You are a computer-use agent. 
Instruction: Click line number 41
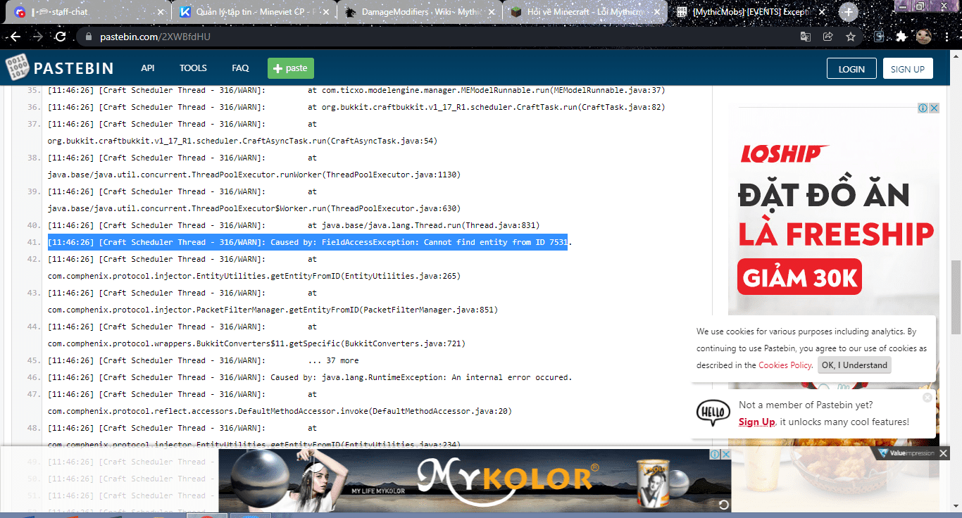[33, 242]
